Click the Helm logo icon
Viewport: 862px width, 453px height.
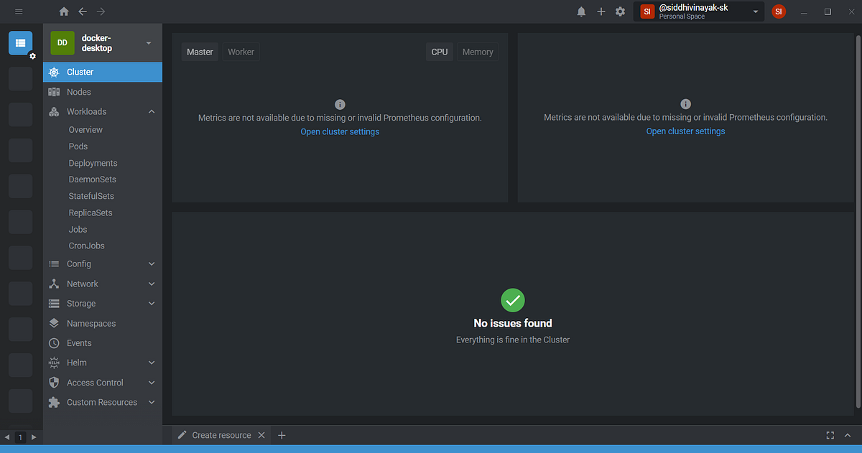click(54, 363)
